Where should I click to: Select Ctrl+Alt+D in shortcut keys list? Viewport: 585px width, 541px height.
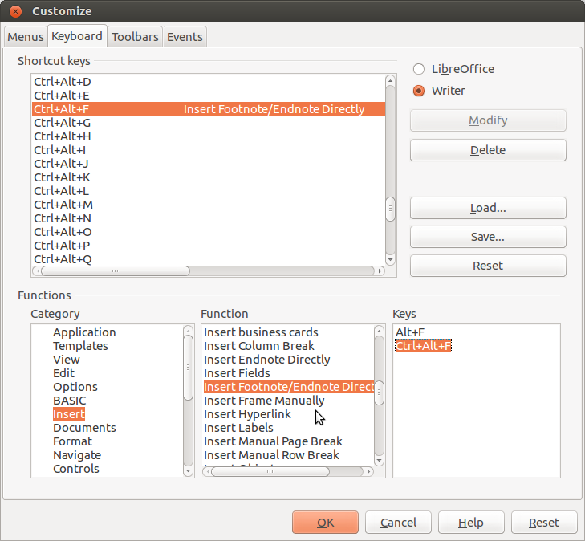click(209, 82)
